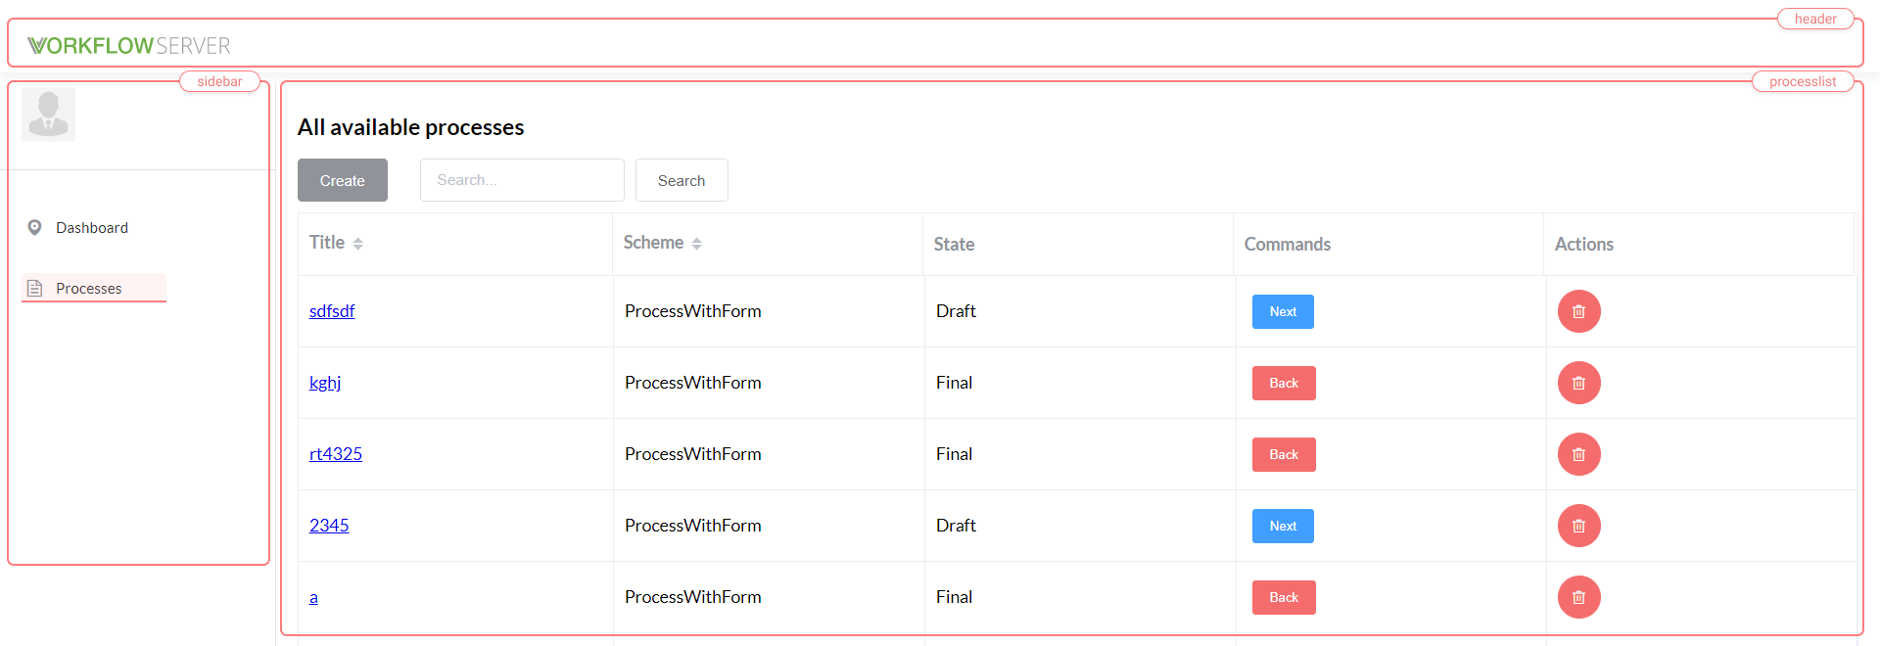
Task: Click the Dashboard location pin icon
Action: coord(34,227)
